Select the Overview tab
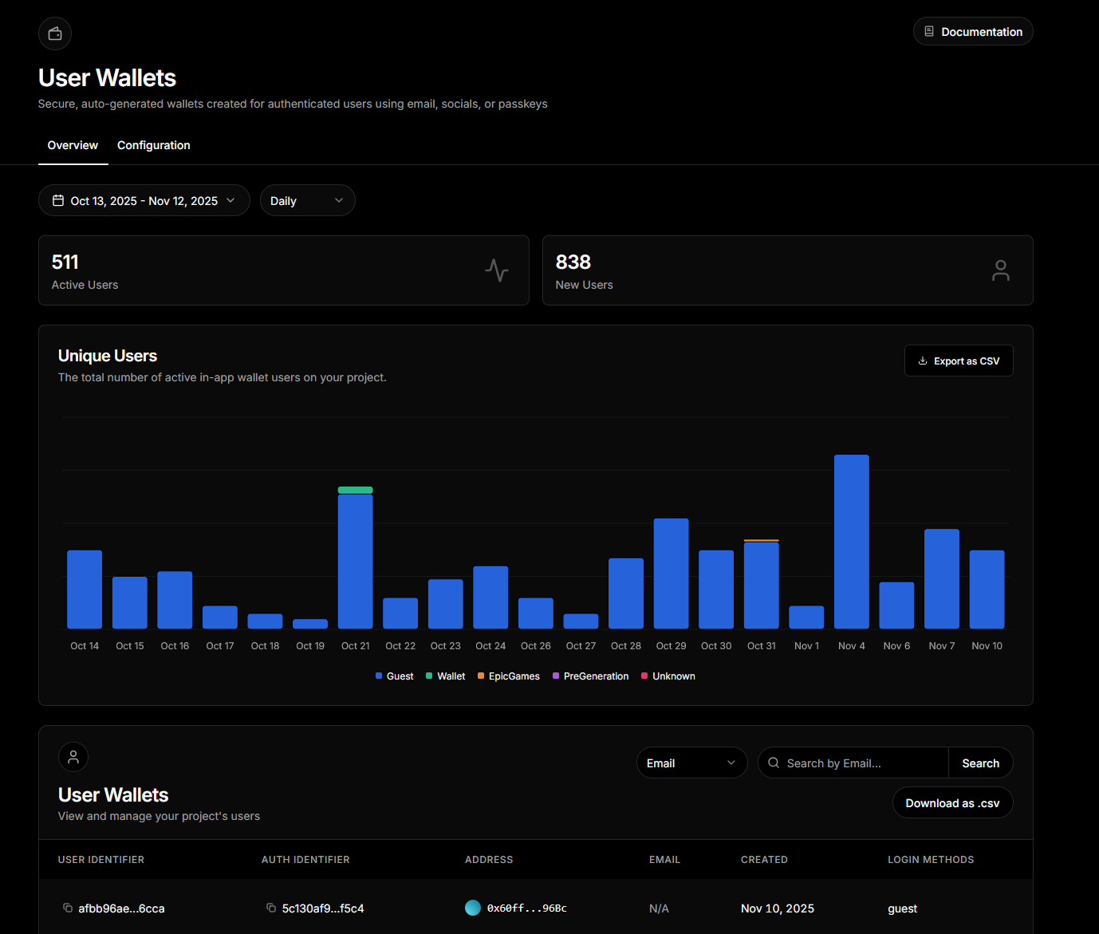This screenshot has height=934, width=1099. point(73,145)
